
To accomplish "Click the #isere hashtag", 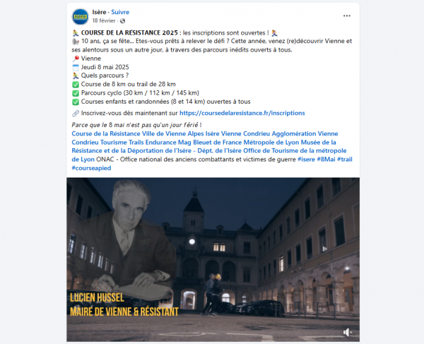I will click(306, 159).
